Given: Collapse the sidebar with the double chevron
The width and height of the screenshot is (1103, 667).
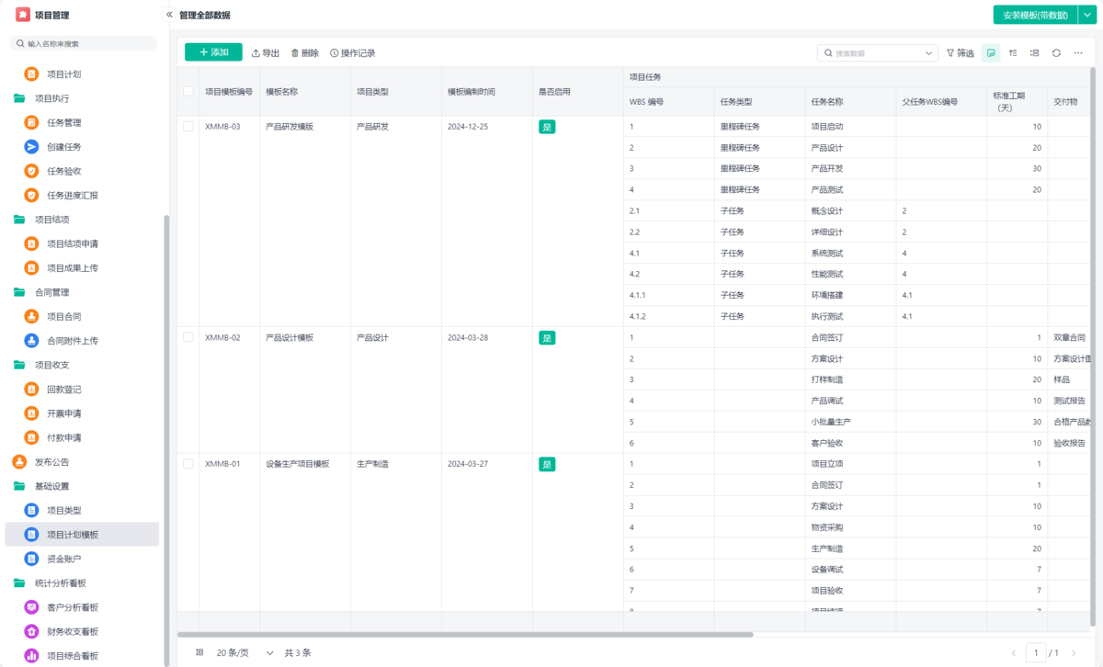Looking at the screenshot, I should coord(169,15).
